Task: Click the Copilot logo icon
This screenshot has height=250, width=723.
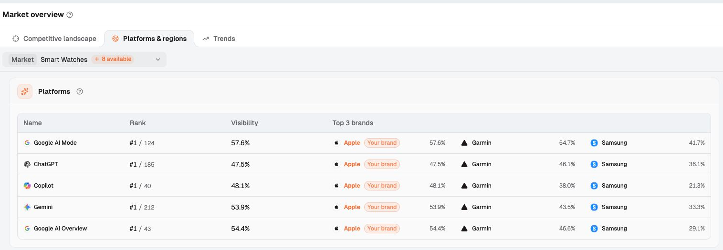Action: click(x=27, y=186)
